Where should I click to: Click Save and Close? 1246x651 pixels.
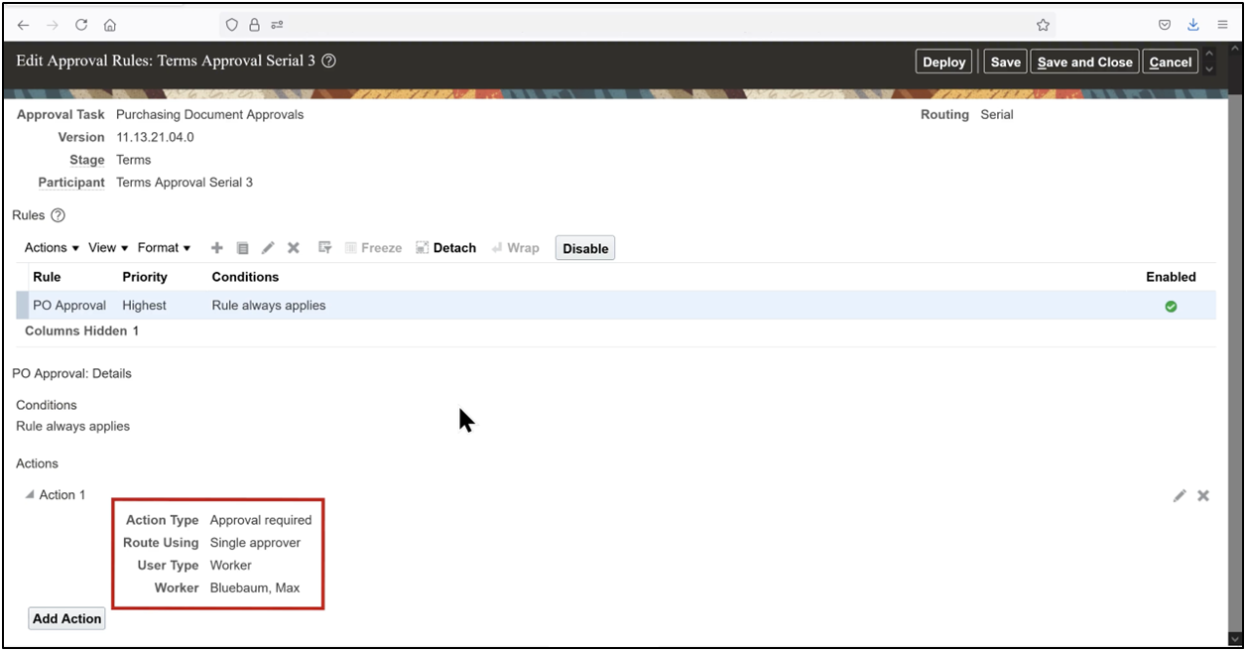[x=1084, y=61]
